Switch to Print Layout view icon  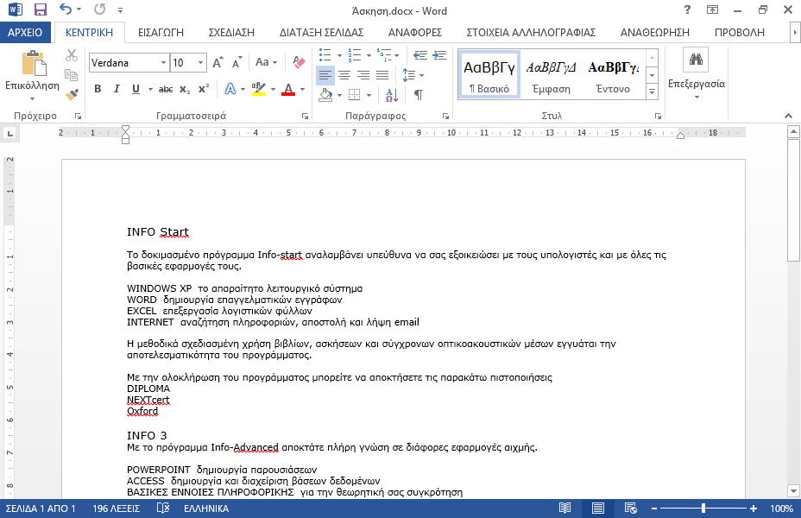point(597,508)
